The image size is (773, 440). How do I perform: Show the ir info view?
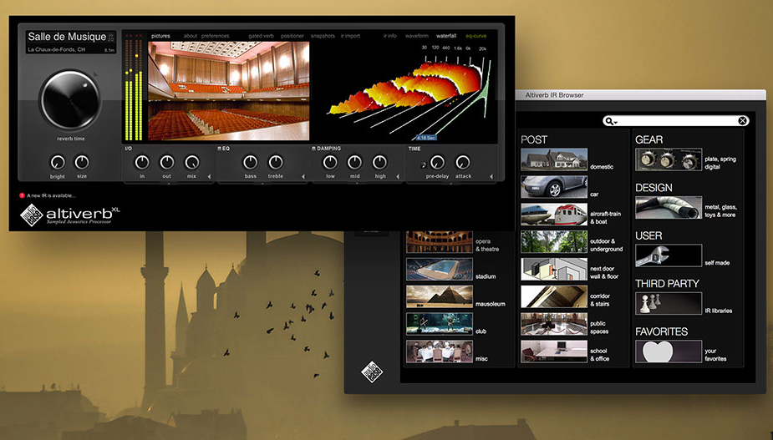point(390,36)
